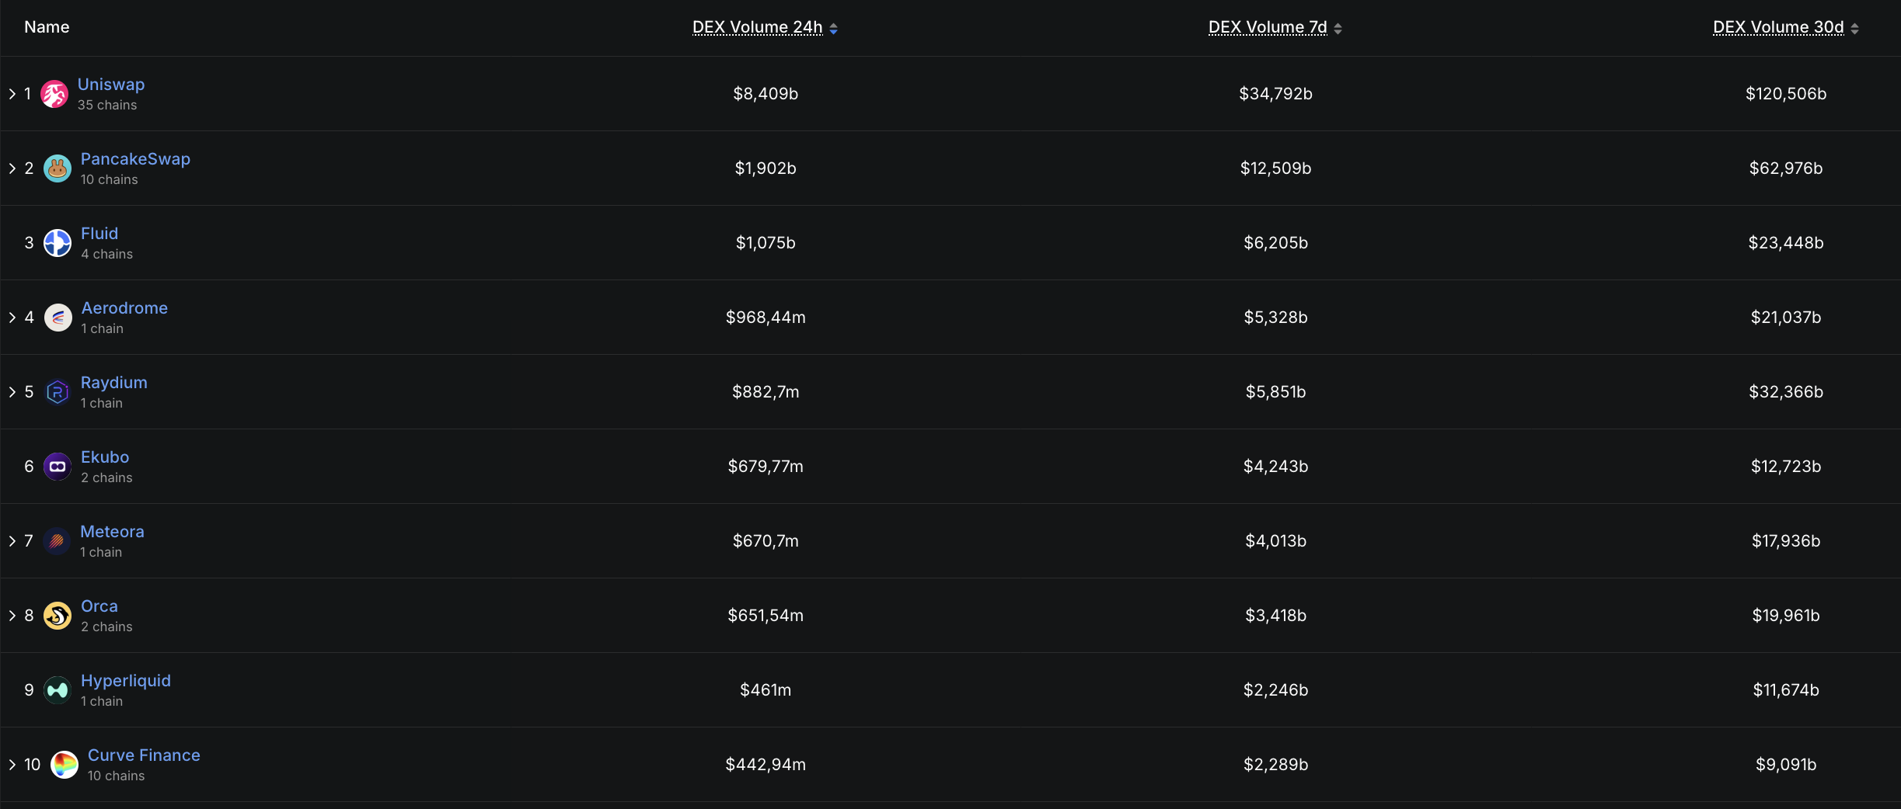Click the Hyperliquid logo icon
This screenshot has width=1901, height=809.
tap(58, 690)
